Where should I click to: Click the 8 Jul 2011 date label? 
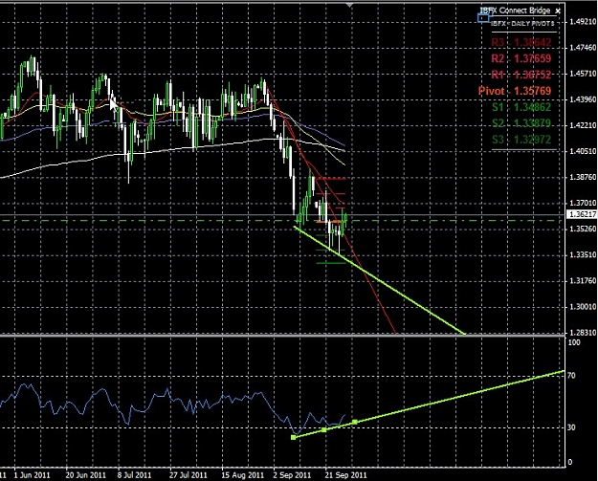click(134, 475)
